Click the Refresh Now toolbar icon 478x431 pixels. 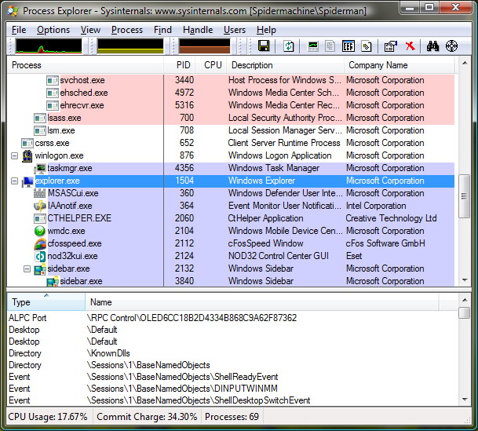tap(288, 46)
